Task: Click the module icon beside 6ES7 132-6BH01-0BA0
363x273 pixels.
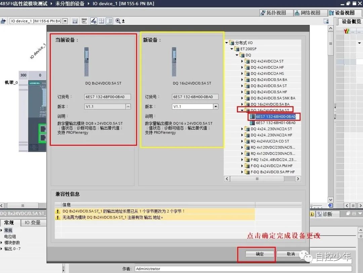Action: coord(252,123)
